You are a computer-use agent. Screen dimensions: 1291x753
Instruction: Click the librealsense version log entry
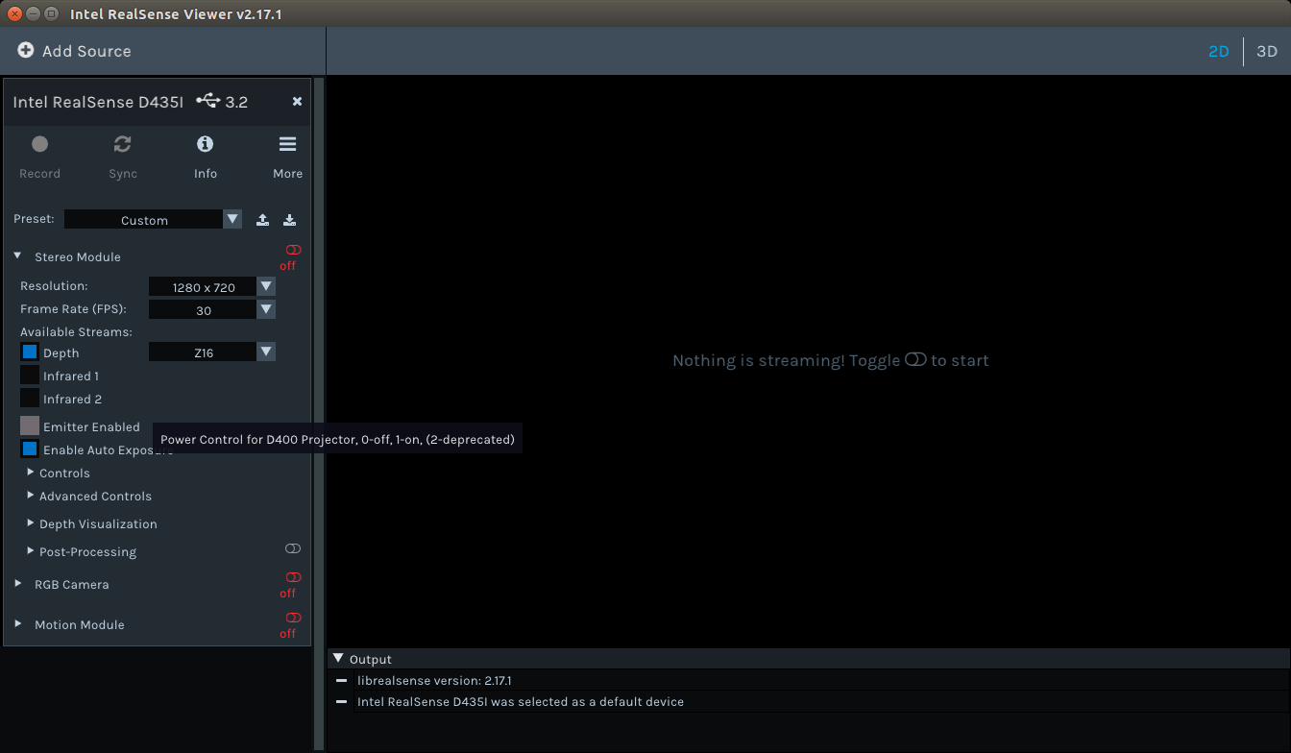pyautogui.click(x=434, y=680)
